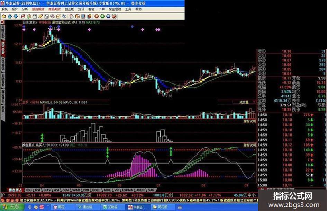Open the 成交量 dropdown in the volume panel
This screenshot has width=327, height=211.
coord(244,102)
